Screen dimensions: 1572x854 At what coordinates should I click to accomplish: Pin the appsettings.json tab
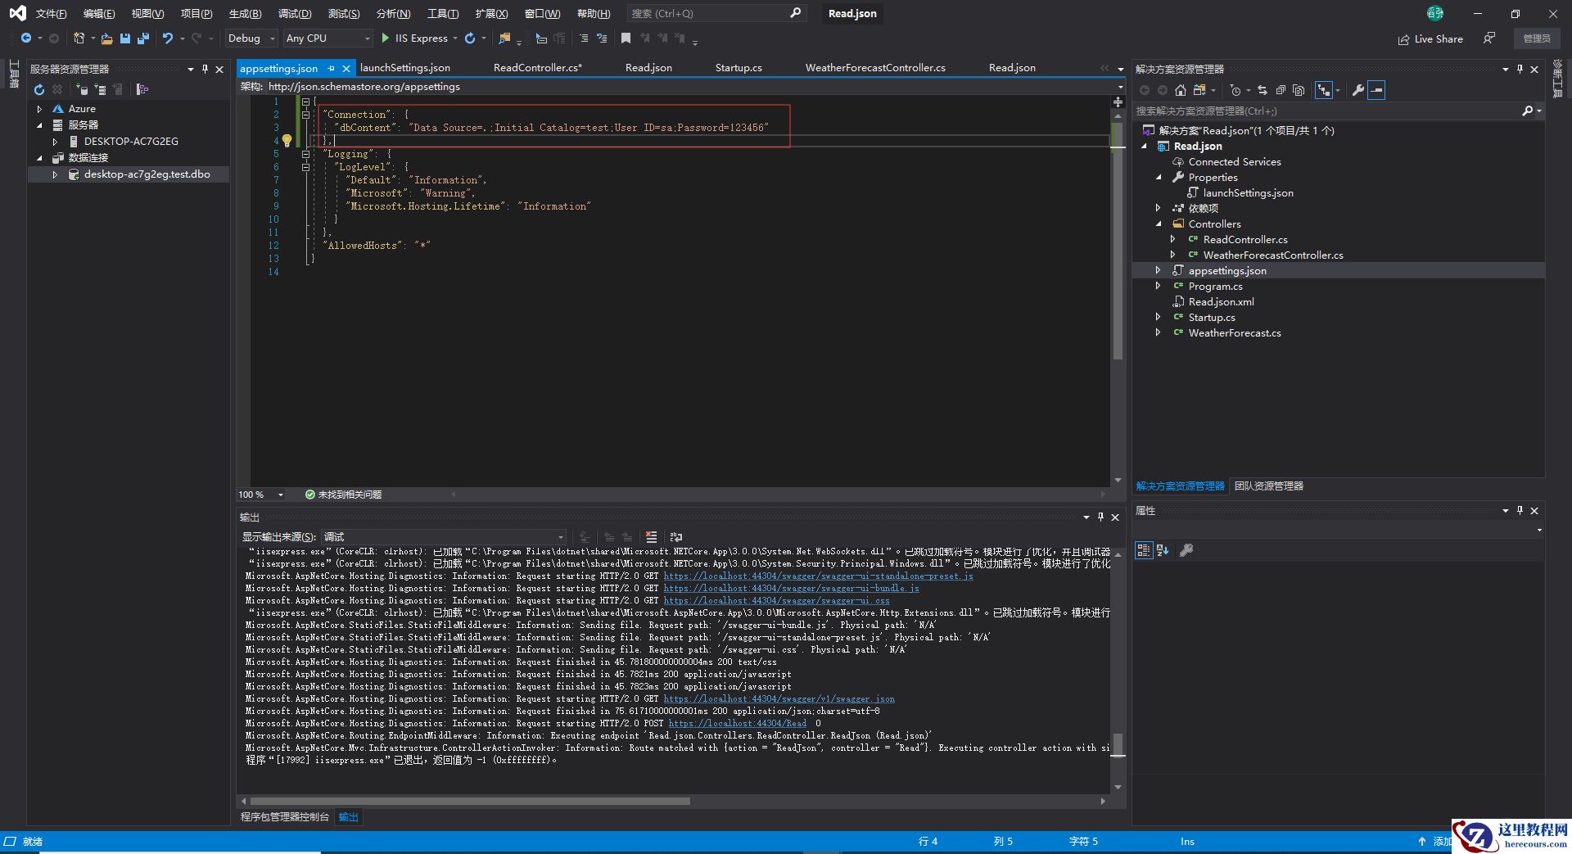(331, 68)
